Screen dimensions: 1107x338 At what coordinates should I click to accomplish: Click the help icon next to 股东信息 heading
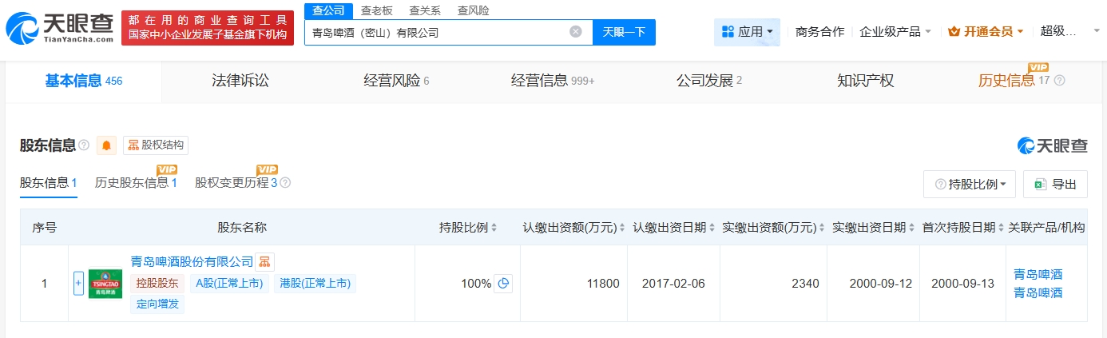(85, 145)
